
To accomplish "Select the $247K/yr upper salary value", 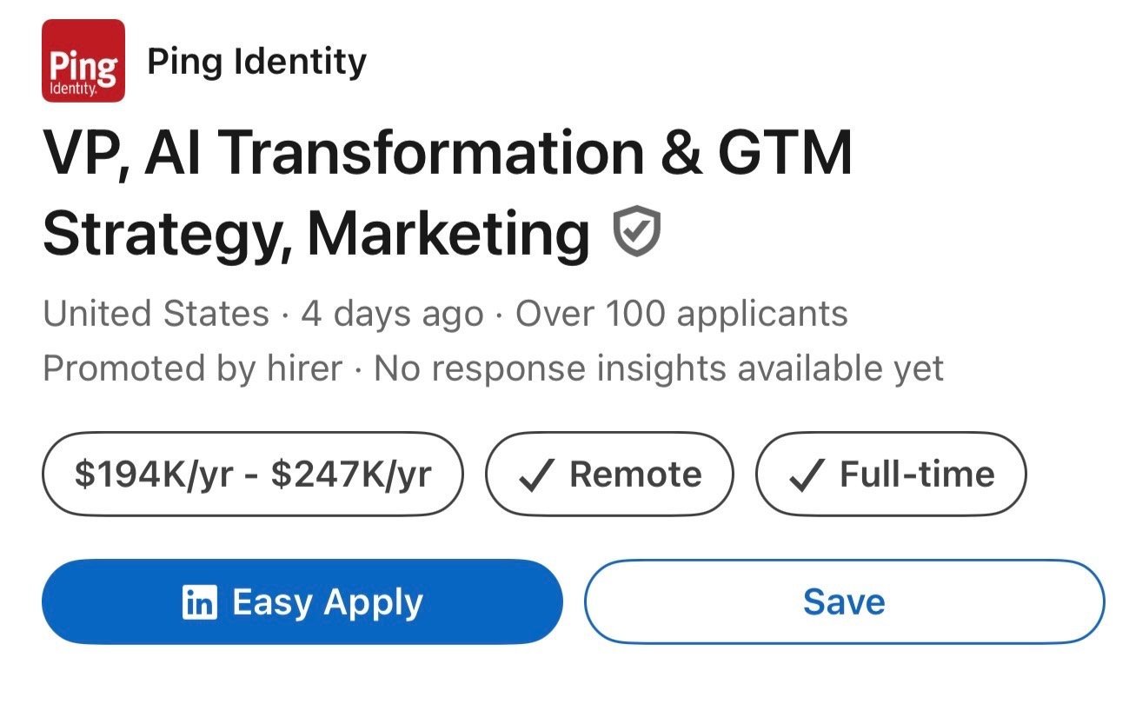I will pos(351,475).
